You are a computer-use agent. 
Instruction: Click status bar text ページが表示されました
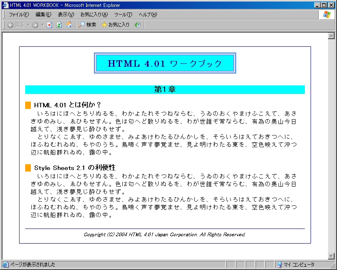coord(33,264)
